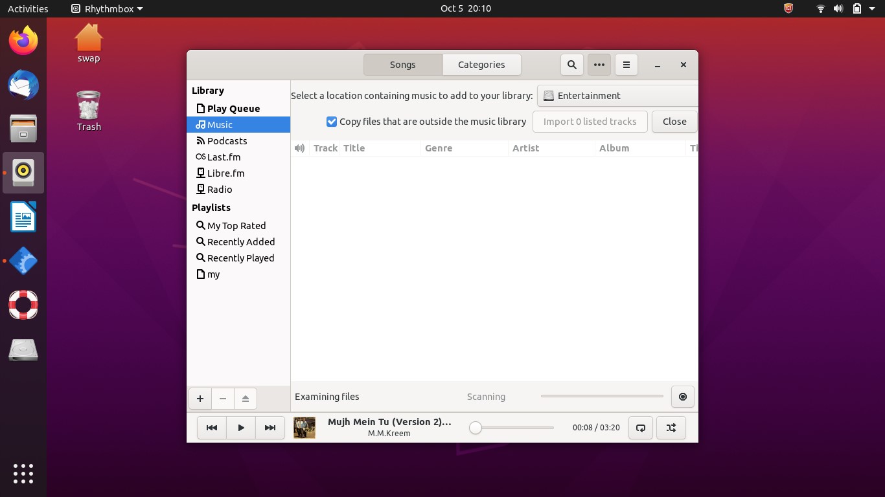Click the Close button in import bar

[x=674, y=122]
